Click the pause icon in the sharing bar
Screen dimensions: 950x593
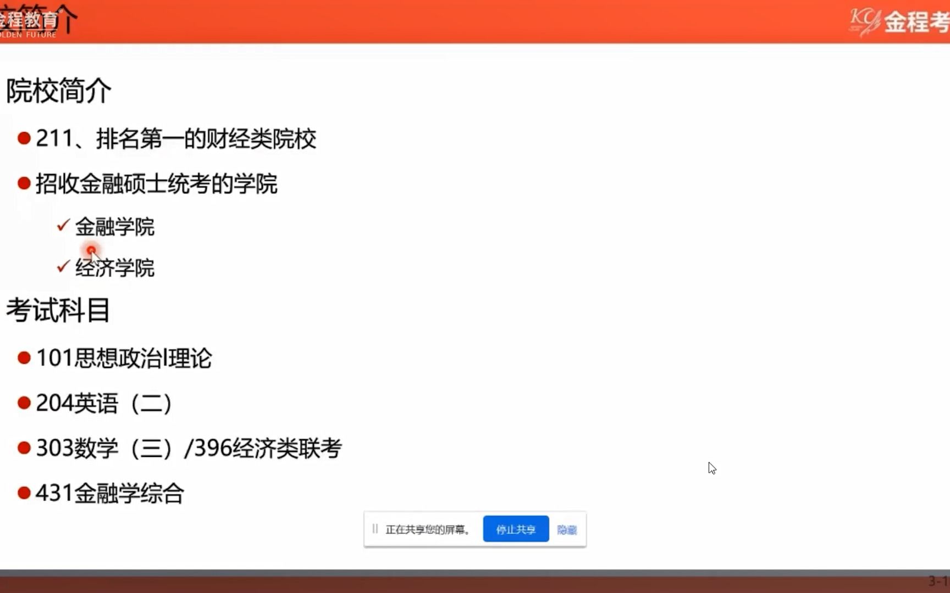coord(375,529)
